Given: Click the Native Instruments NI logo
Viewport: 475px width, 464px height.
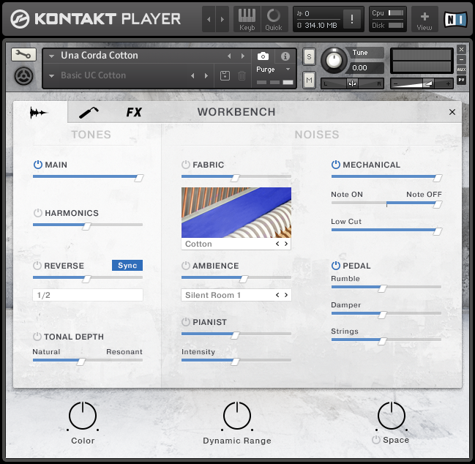Looking at the screenshot, I should pyautogui.click(x=455, y=20).
